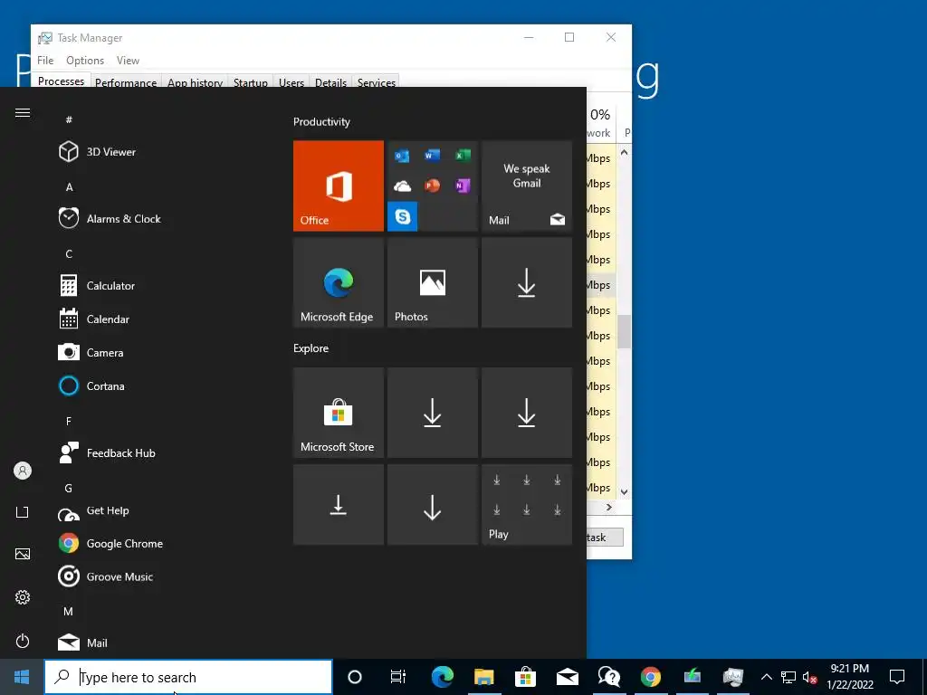Focus the Type here to search box
Screen dimensions: 927x695
tap(188, 677)
